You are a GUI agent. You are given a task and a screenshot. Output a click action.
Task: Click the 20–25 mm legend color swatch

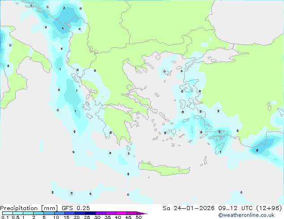pos(80,213)
